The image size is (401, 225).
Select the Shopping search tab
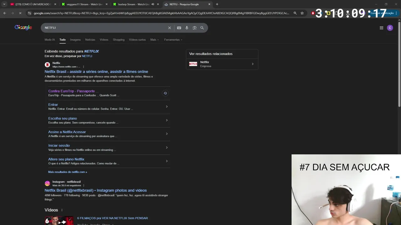pyautogui.click(x=119, y=40)
